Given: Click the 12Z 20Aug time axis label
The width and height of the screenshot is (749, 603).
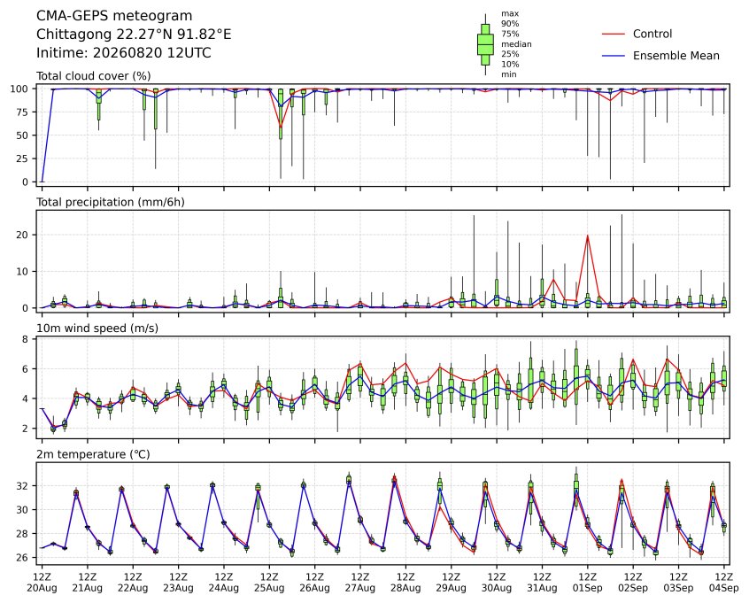Looking at the screenshot, I should pos(42,583).
